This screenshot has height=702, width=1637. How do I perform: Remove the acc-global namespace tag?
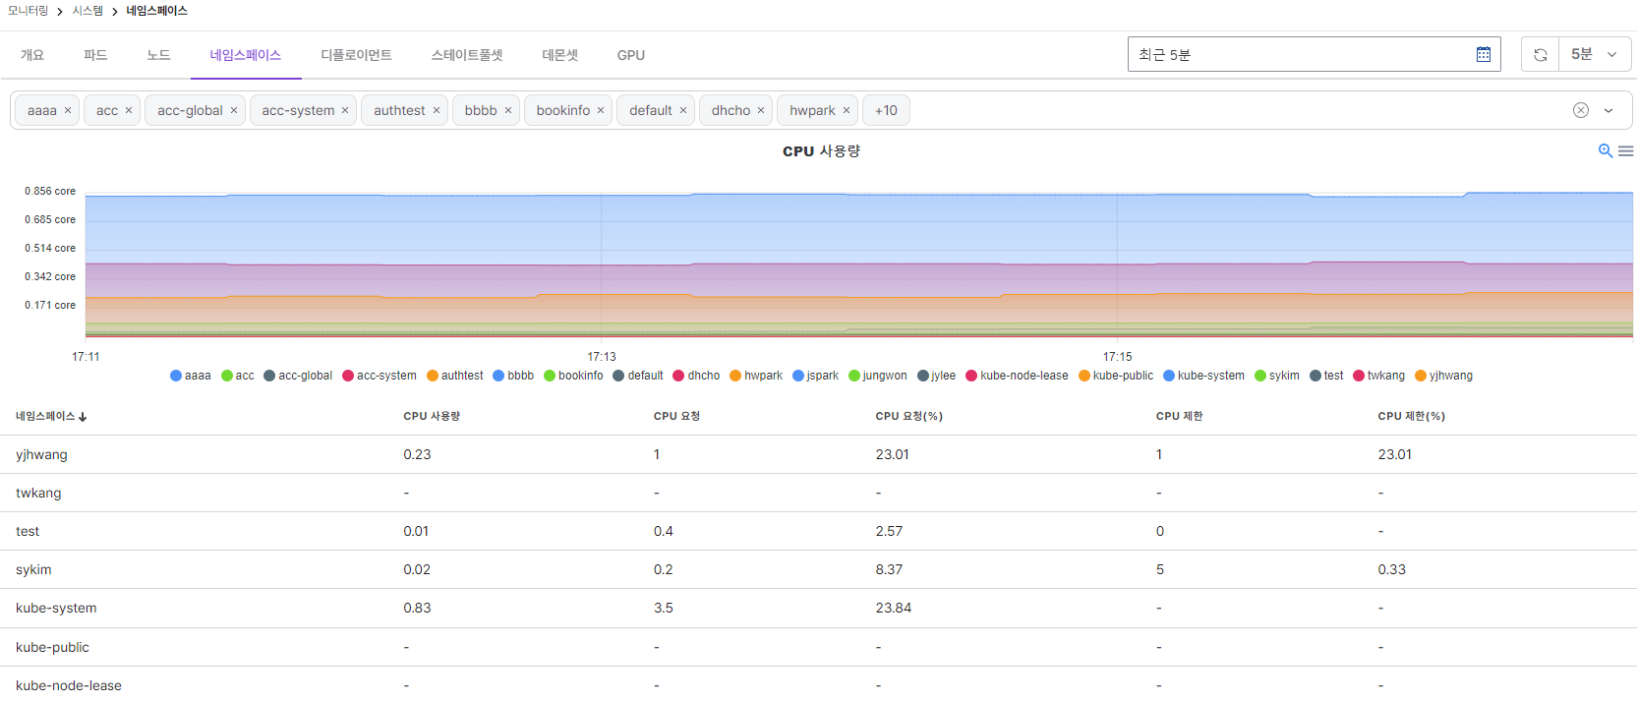click(234, 110)
